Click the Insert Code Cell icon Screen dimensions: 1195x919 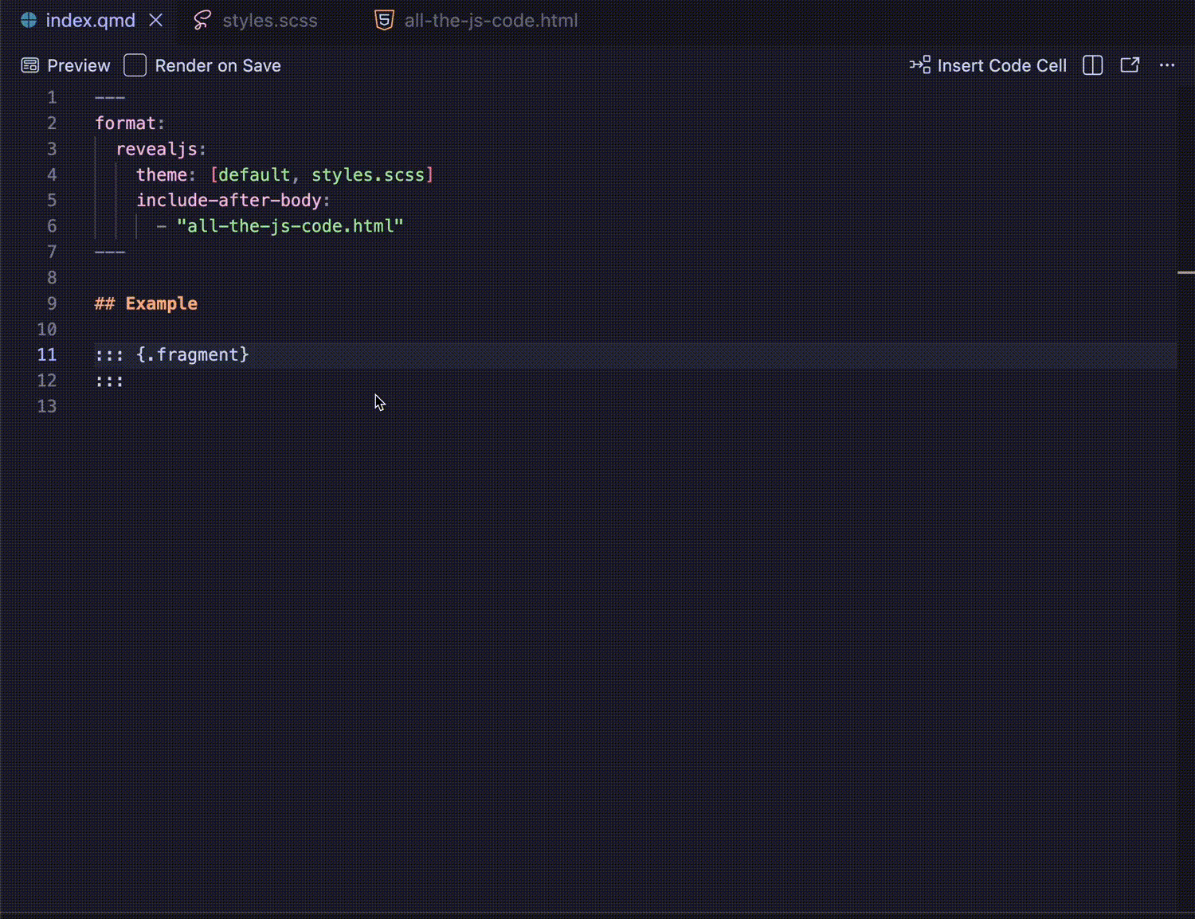coord(919,65)
